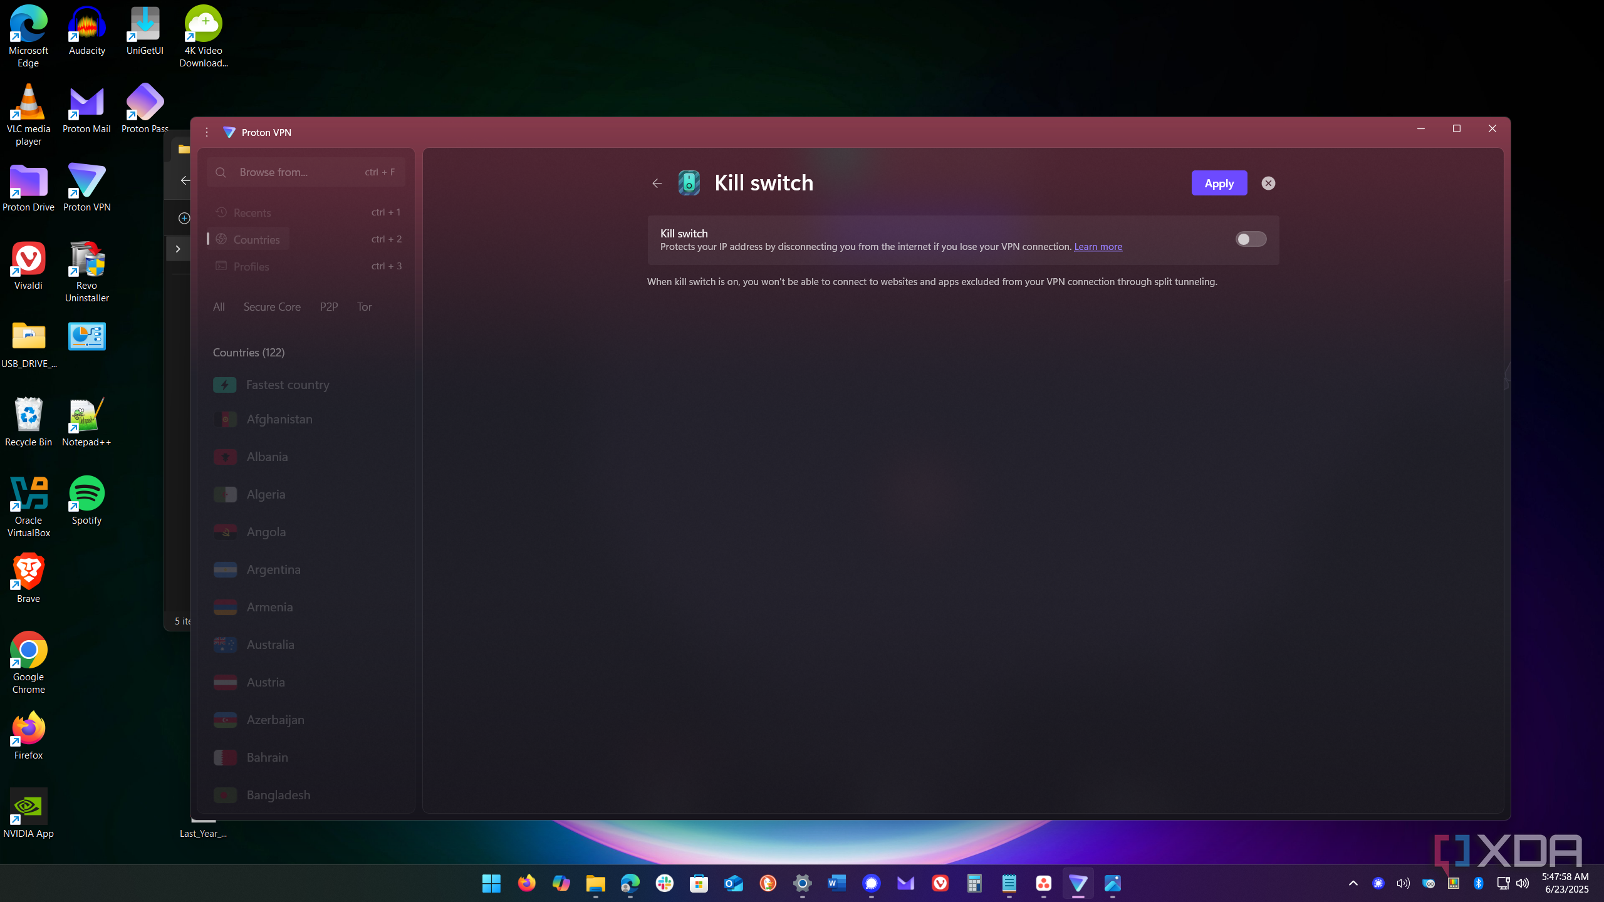
Task: Open the Recycle Bin icon
Action: [28, 422]
